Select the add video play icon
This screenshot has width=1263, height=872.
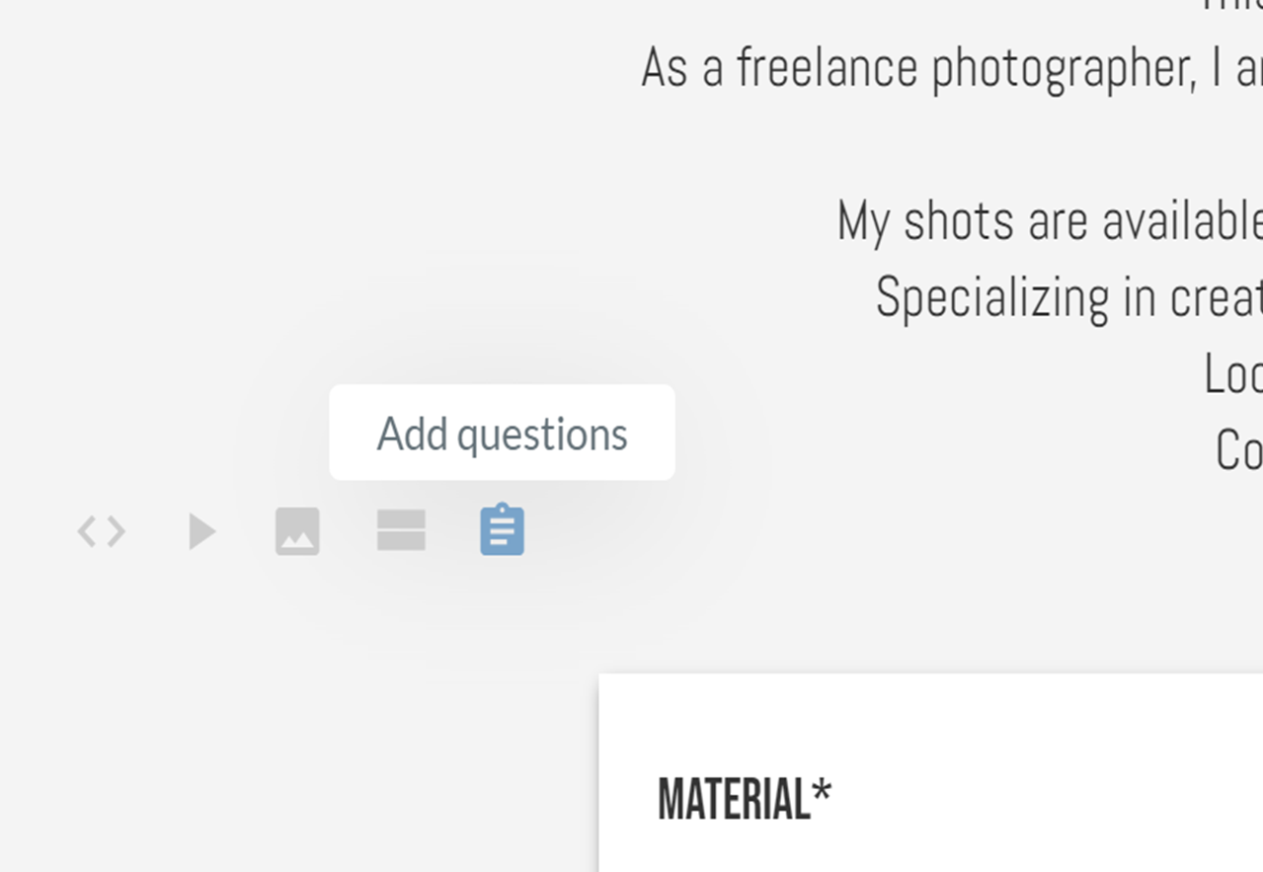click(x=202, y=531)
